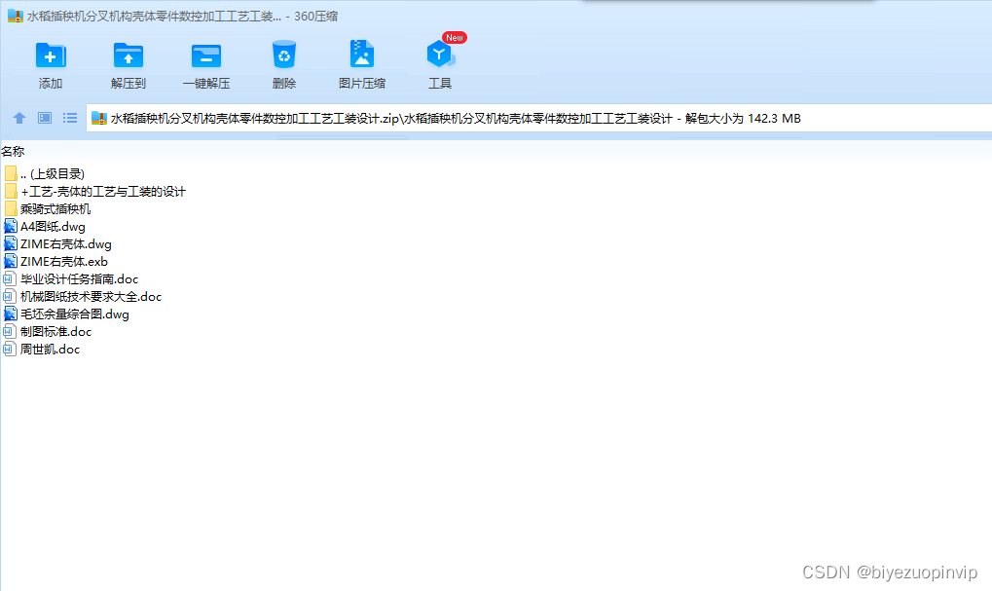
Task: Click the dwg icon beside ZIME右壳体.dwg
Action: 10,244
